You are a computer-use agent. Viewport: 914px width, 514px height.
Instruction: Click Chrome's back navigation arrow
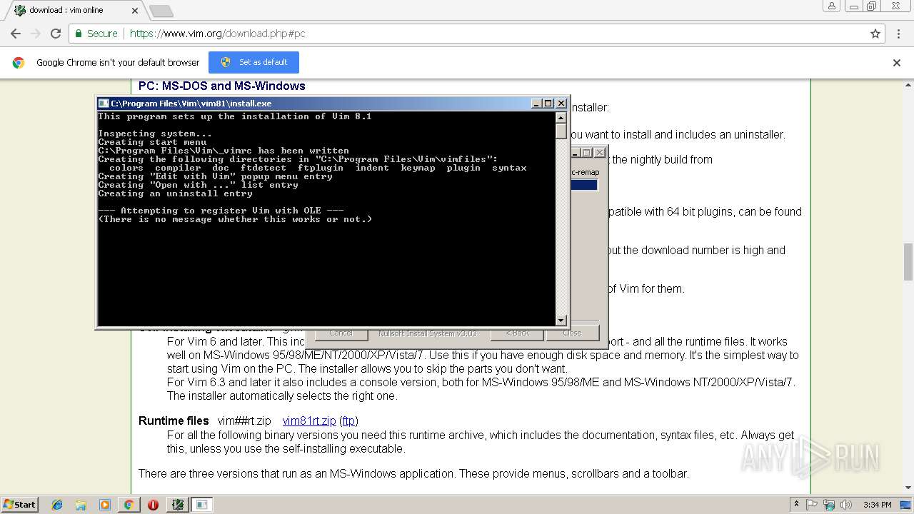coord(15,34)
